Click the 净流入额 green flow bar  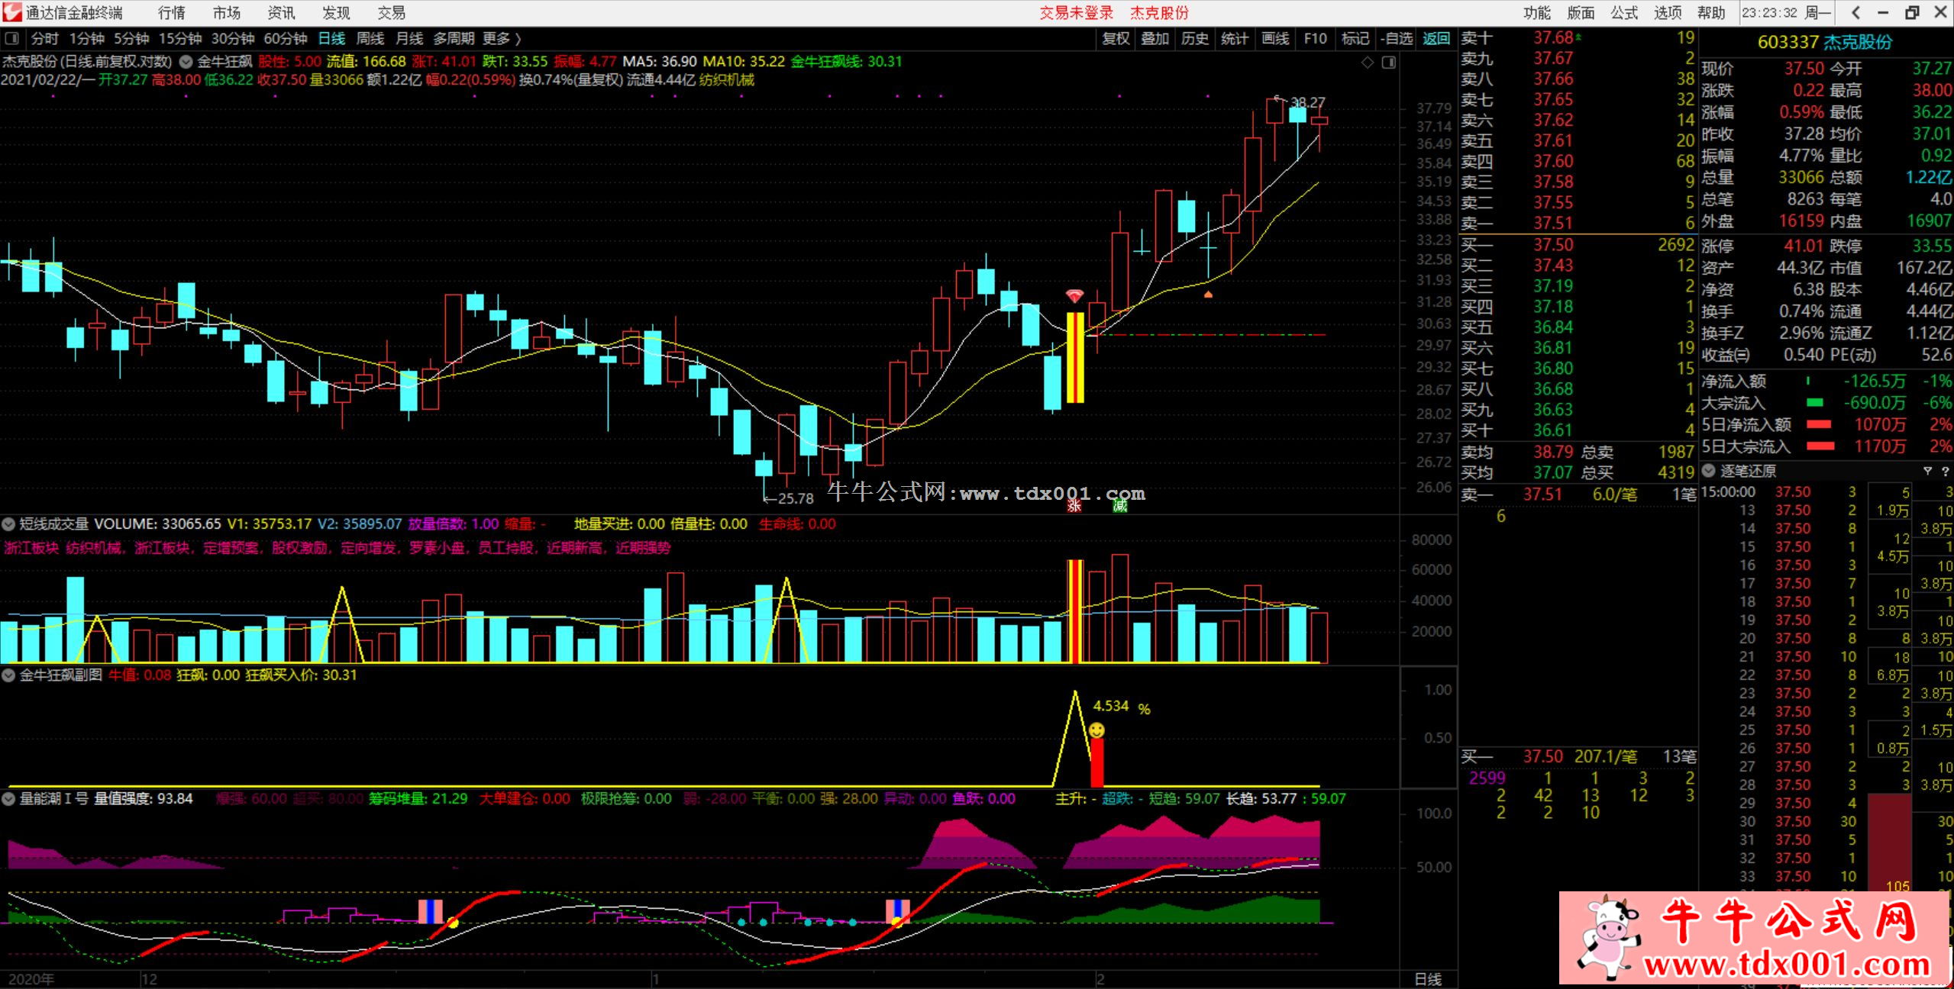[x=1807, y=381]
